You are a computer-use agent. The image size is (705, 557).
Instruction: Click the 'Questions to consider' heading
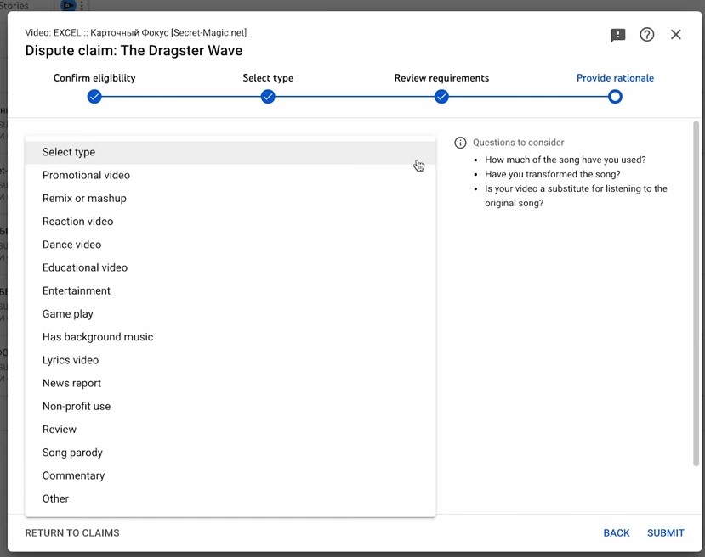click(x=518, y=143)
